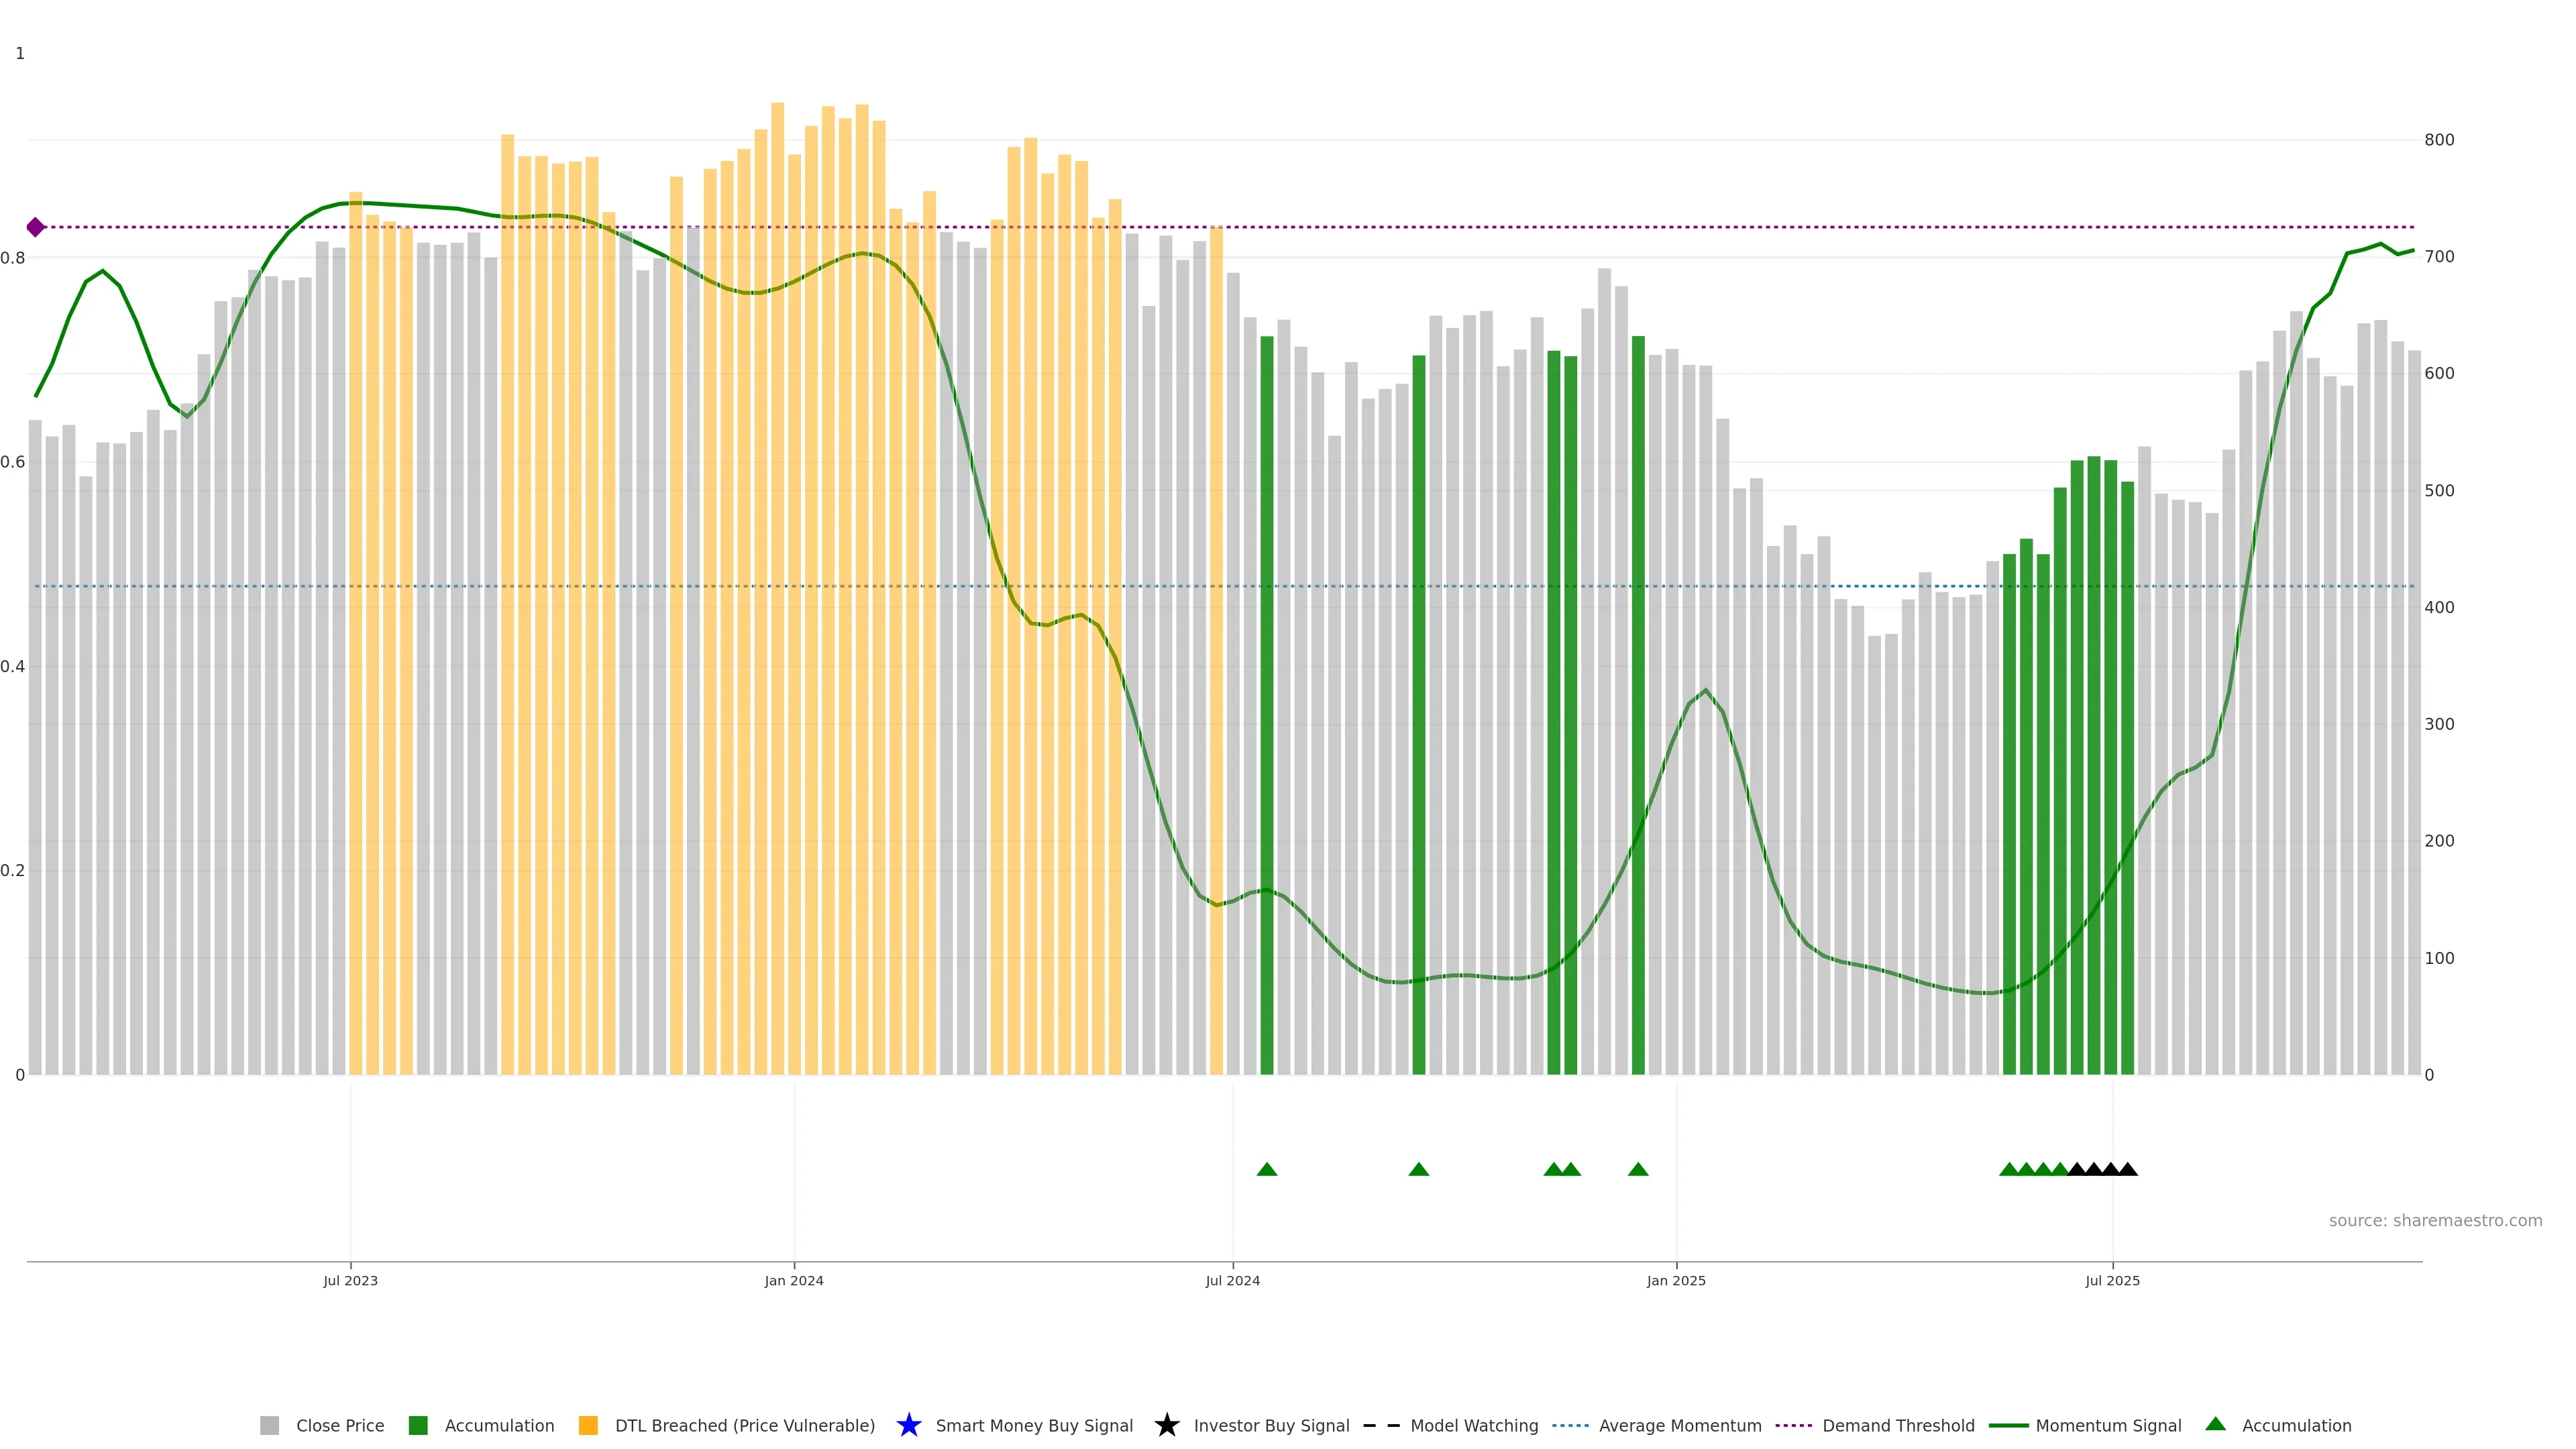Toggle Momentum Signal line in legend
Viewport: 2576px width, 1449px height.
(x=2108, y=1425)
